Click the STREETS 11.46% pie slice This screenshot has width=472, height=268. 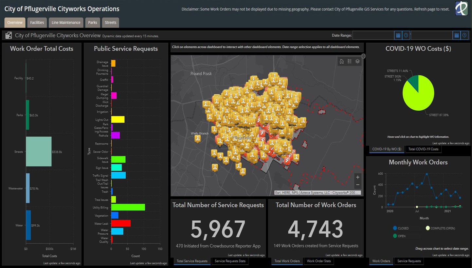coord(414,82)
